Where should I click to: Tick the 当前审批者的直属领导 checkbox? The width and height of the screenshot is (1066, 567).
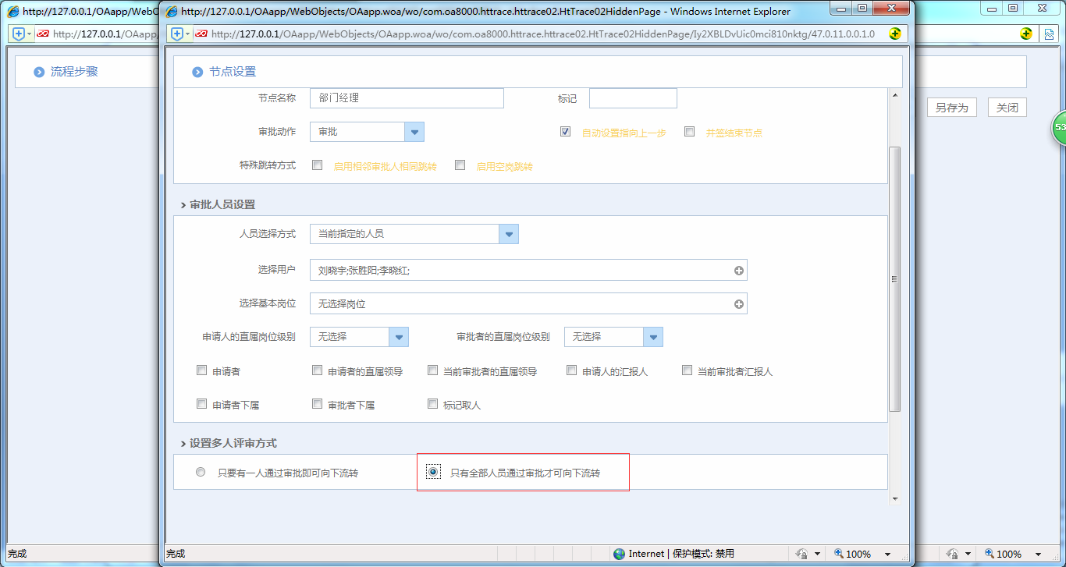coord(432,370)
